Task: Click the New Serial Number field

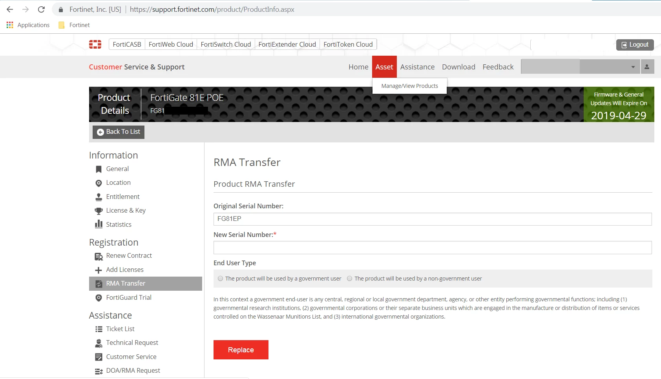Action: pos(433,248)
